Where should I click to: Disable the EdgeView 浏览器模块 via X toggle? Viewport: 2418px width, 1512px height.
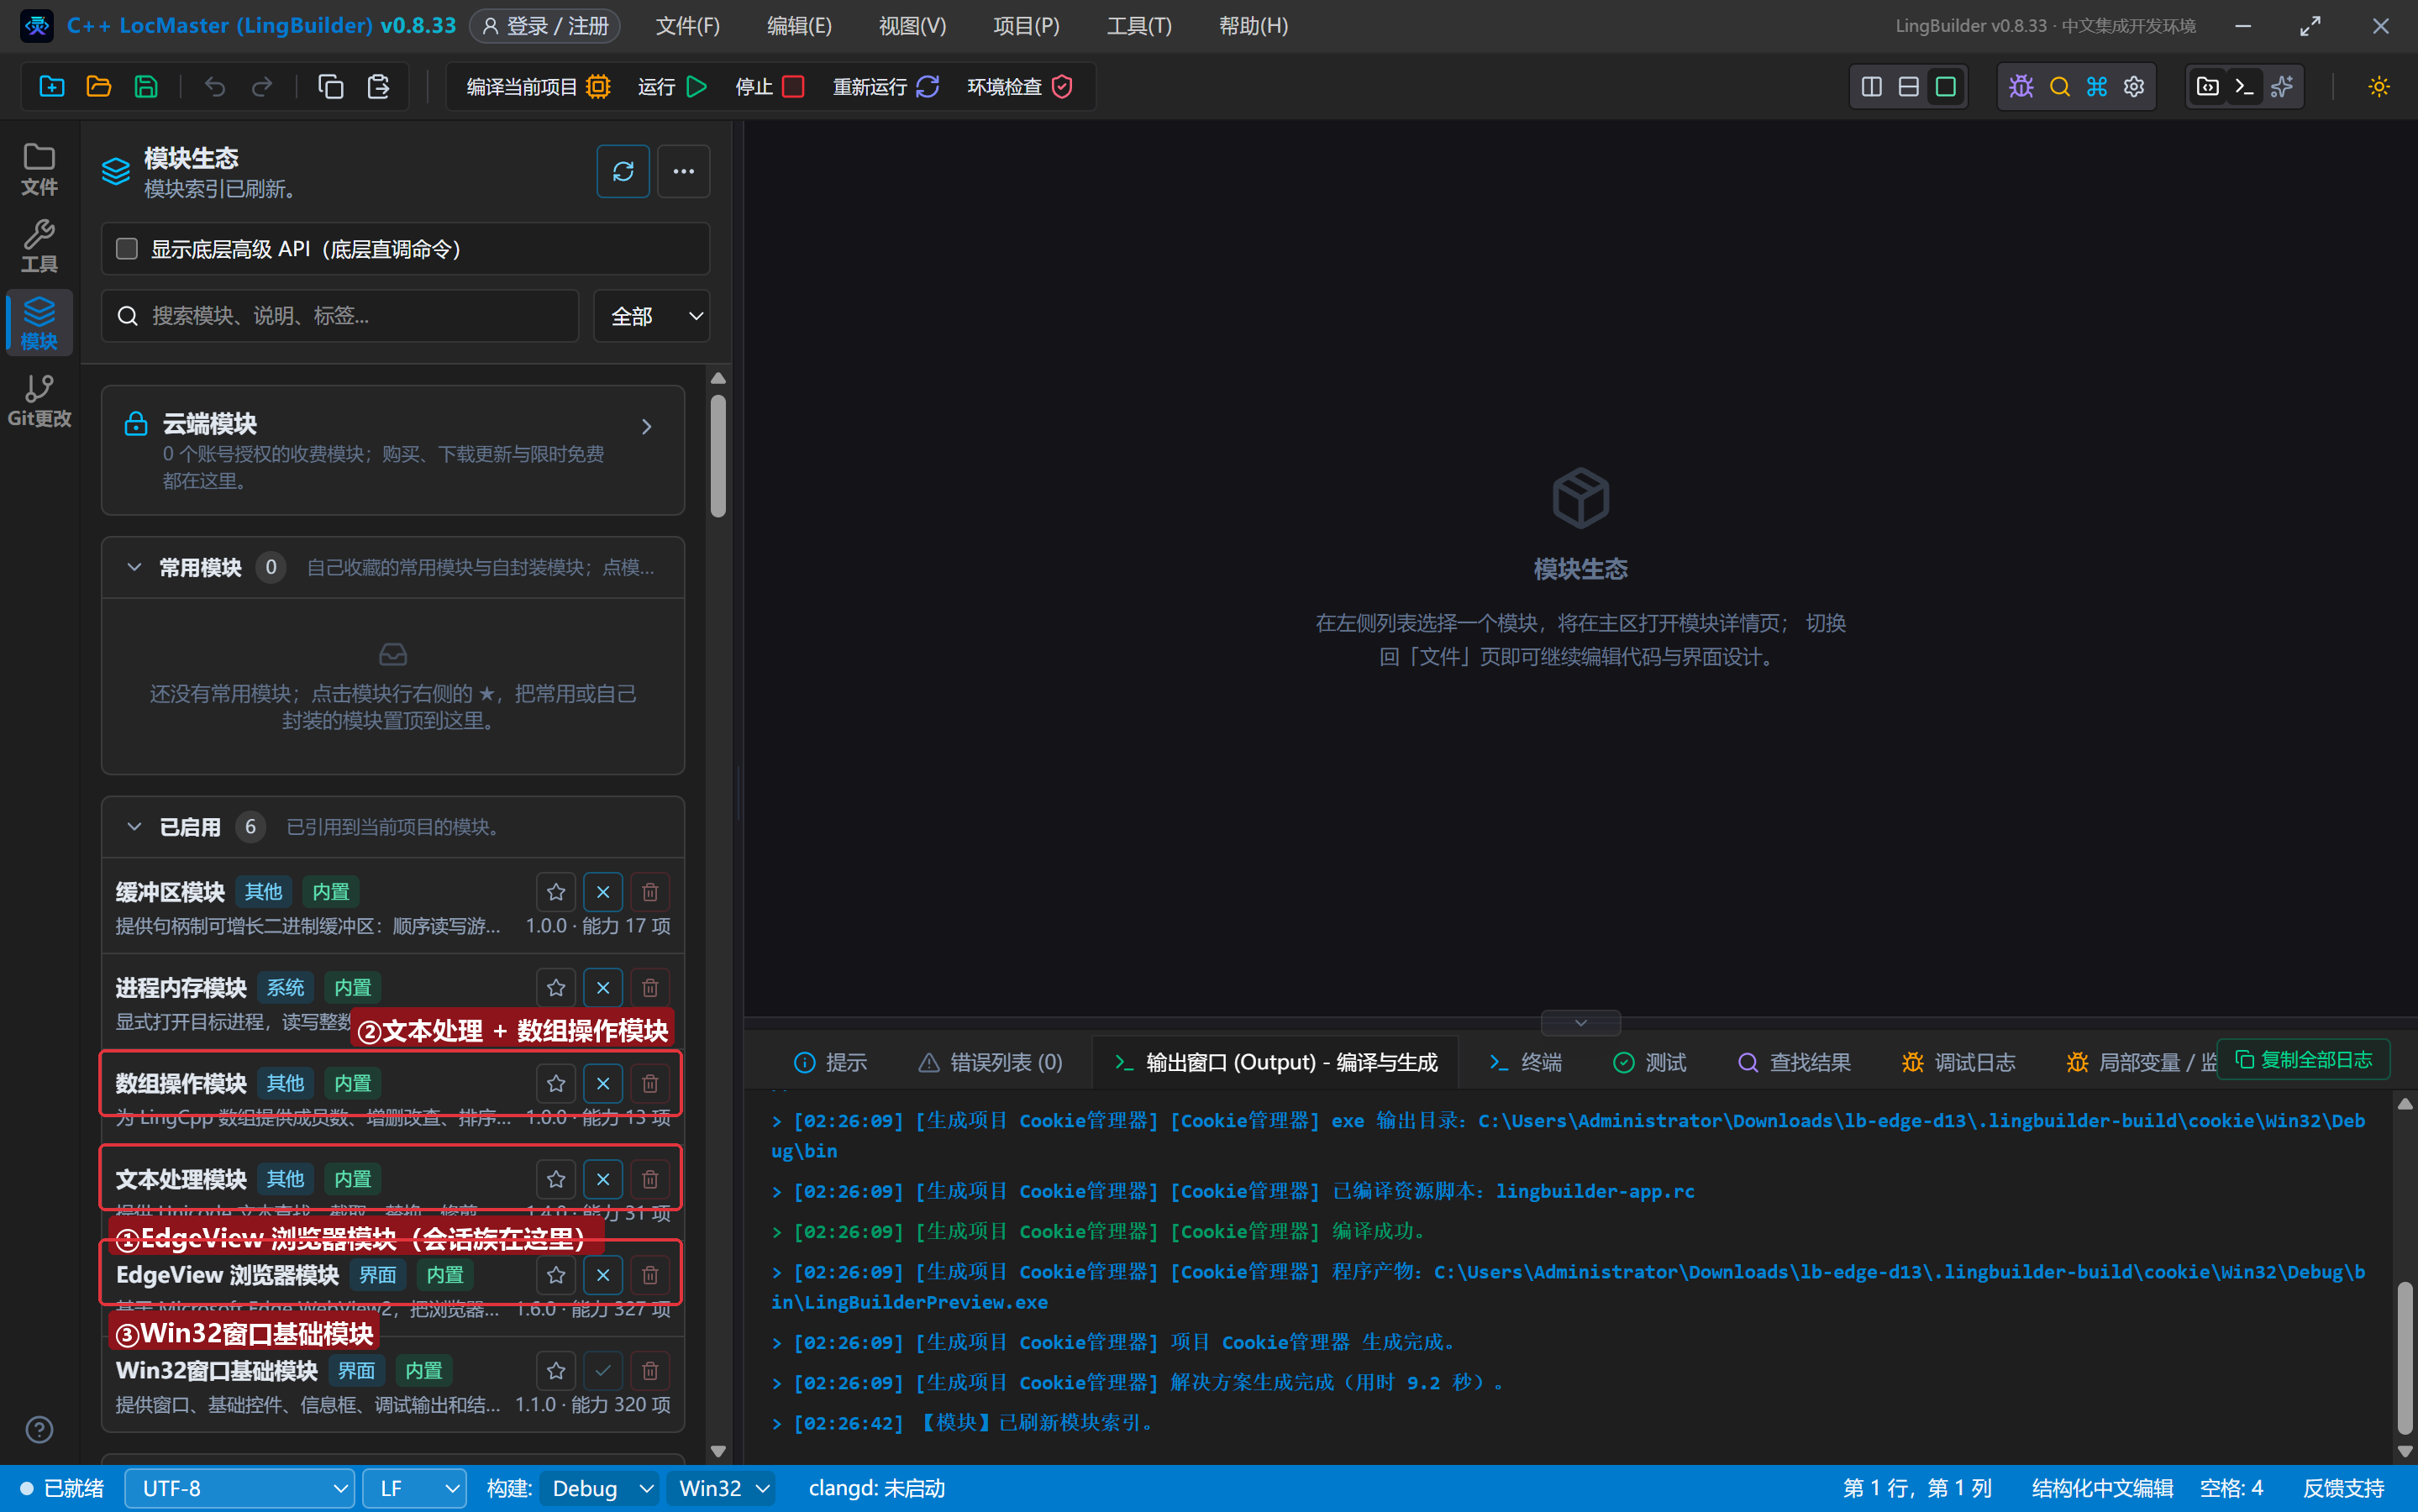(603, 1275)
